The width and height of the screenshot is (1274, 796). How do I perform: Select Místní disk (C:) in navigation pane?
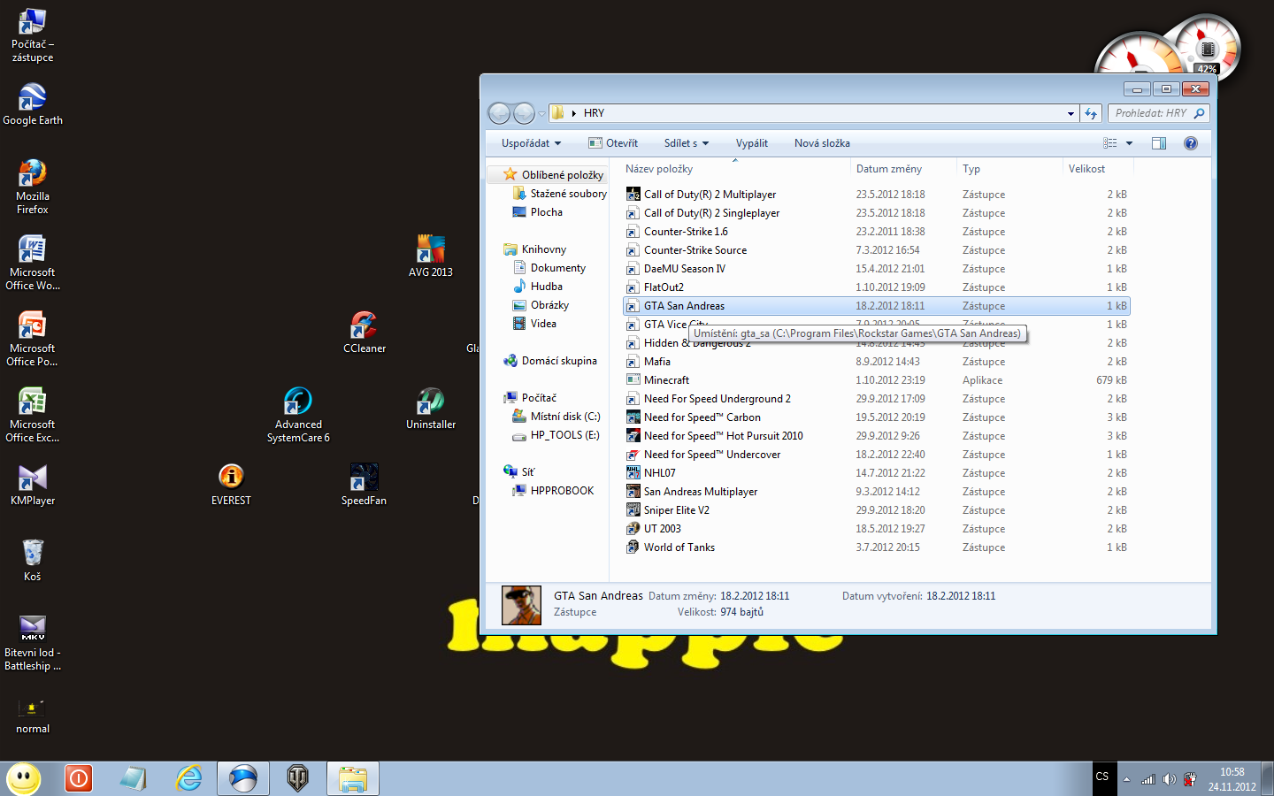pos(564,417)
